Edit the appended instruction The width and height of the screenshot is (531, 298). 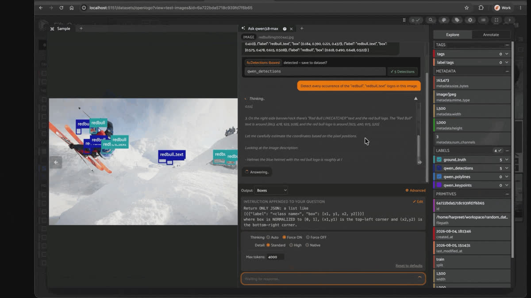[418, 202]
